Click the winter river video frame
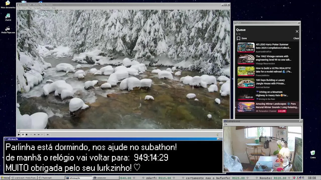321x180 pixels. point(123,69)
